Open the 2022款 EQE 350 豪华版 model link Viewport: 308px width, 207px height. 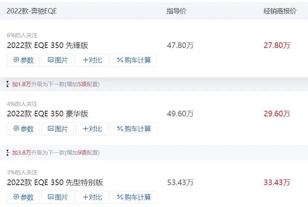[47, 114]
